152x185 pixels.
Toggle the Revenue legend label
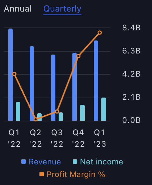pos(45,162)
